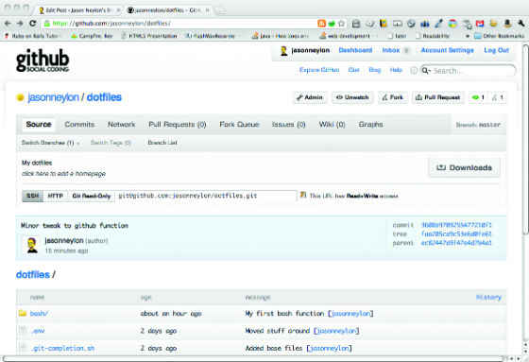The image size is (529, 362).
Task: Click the forks count icon
Action: (x=495, y=97)
